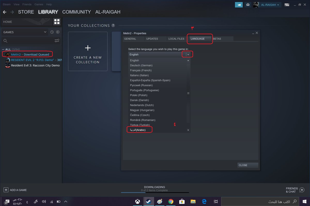Go to the STORE section

[26, 12]
